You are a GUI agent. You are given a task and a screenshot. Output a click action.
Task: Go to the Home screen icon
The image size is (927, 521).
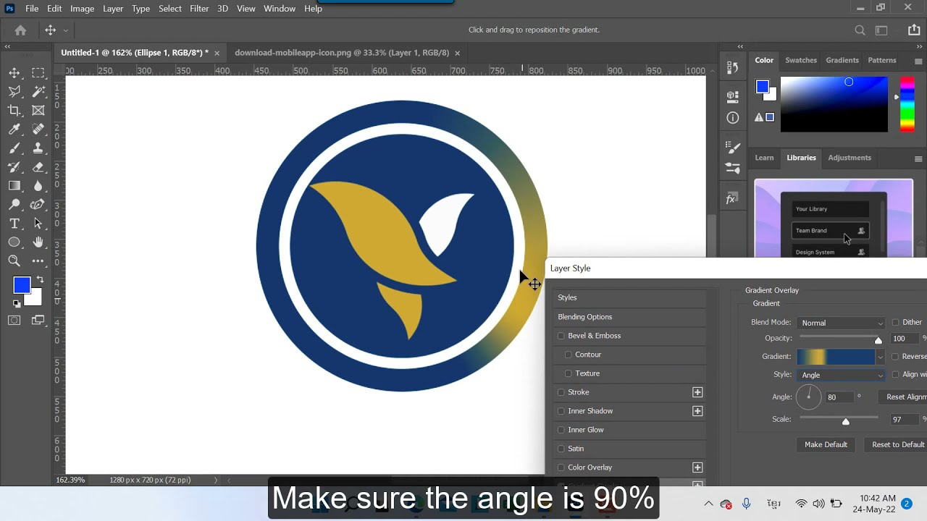[20, 30]
